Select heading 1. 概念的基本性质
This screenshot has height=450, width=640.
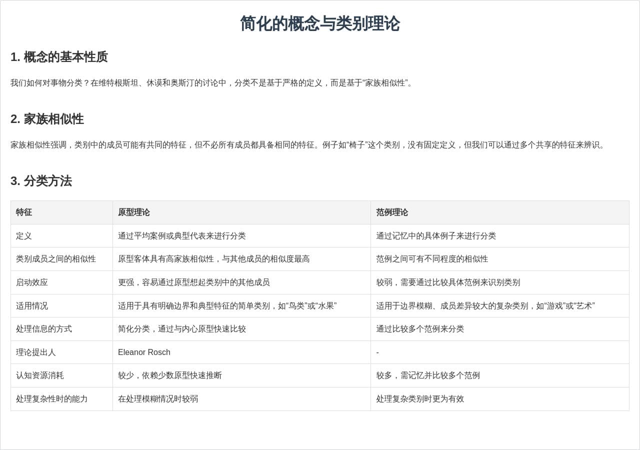[x=59, y=57]
